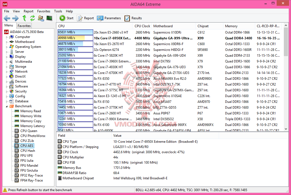This screenshot has width=291, height=195.
Task: Open the system monitor graph icon
Action: [x=49, y=18]
